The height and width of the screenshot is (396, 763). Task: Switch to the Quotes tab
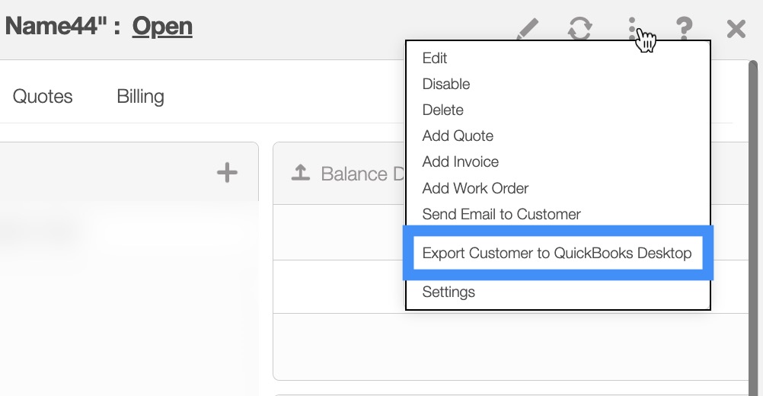click(x=43, y=97)
